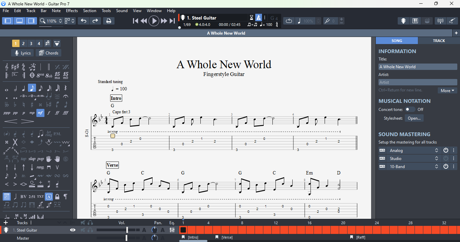The height and width of the screenshot is (242, 460).
Task: Add a crescendo hairpin
Action: 11,121
